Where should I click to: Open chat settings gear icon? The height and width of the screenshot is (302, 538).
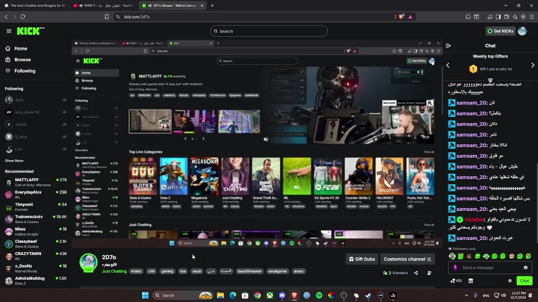click(x=510, y=281)
